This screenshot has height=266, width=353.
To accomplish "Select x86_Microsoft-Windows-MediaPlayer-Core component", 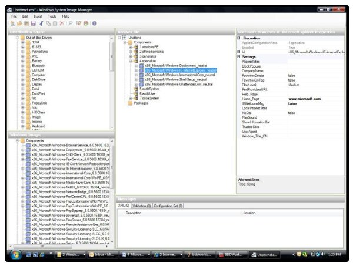I will tap(71, 183).
